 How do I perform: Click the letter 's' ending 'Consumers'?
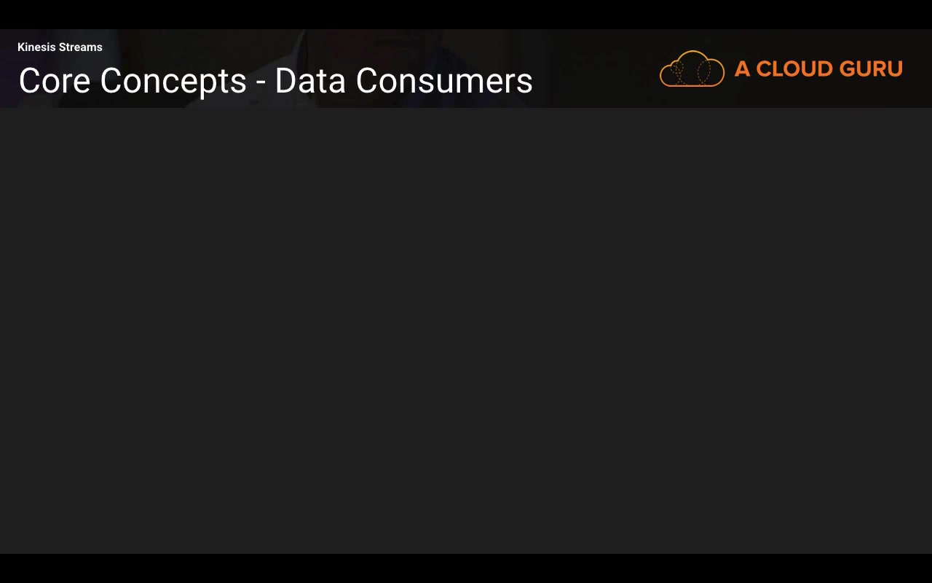tap(526, 83)
